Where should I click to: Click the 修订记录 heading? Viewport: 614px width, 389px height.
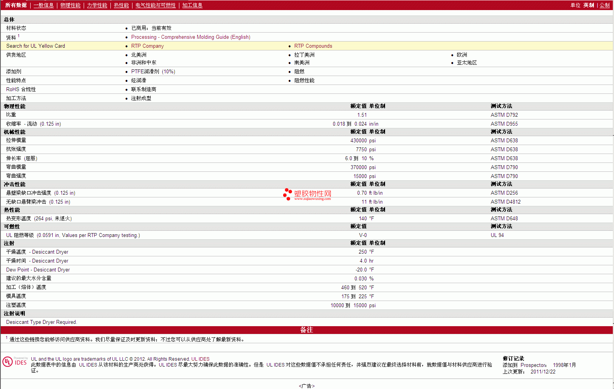(513, 359)
